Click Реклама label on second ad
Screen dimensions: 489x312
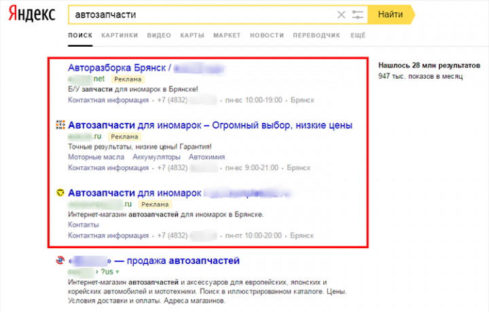125,136
